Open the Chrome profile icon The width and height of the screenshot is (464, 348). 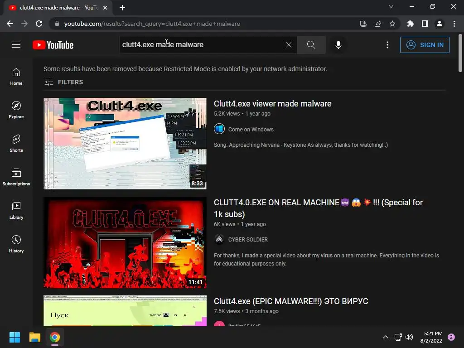coord(440,24)
